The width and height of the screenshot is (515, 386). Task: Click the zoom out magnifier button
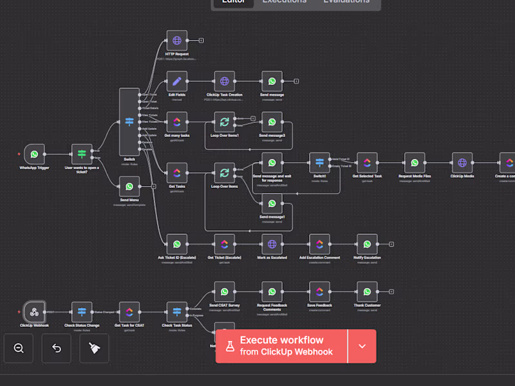click(x=19, y=348)
